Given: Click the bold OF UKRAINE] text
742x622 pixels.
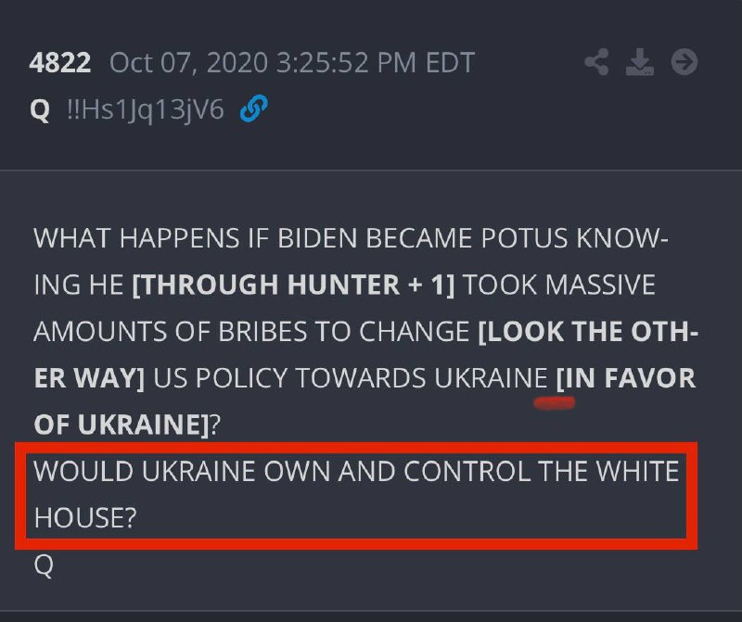Looking at the screenshot, I should tap(122, 425).
